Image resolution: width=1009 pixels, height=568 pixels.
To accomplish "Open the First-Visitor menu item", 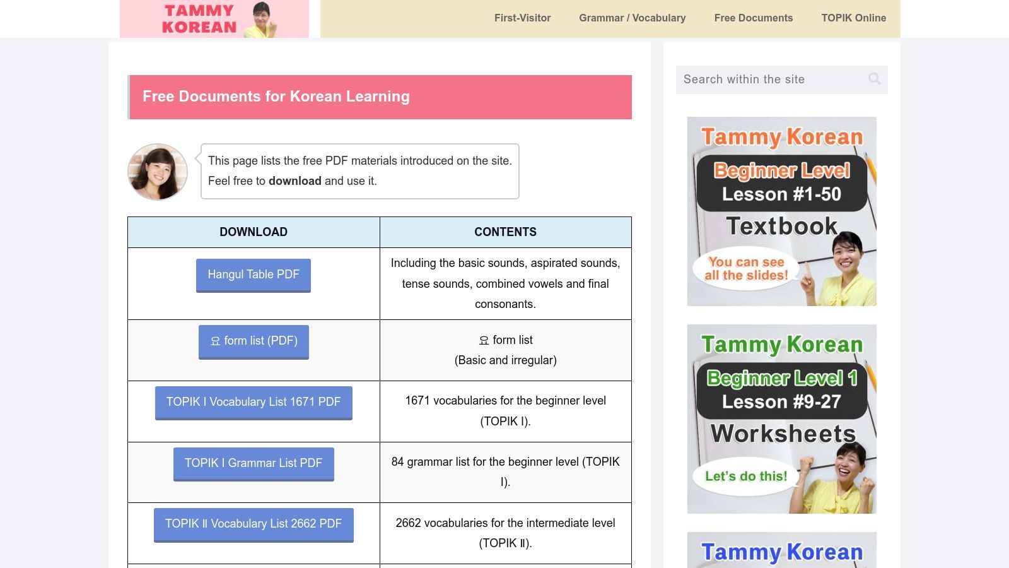I will pos(522,18).
